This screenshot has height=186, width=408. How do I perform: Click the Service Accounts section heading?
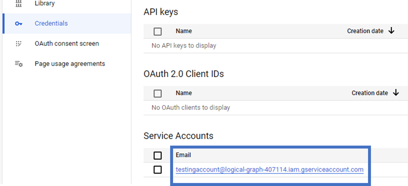178,136
